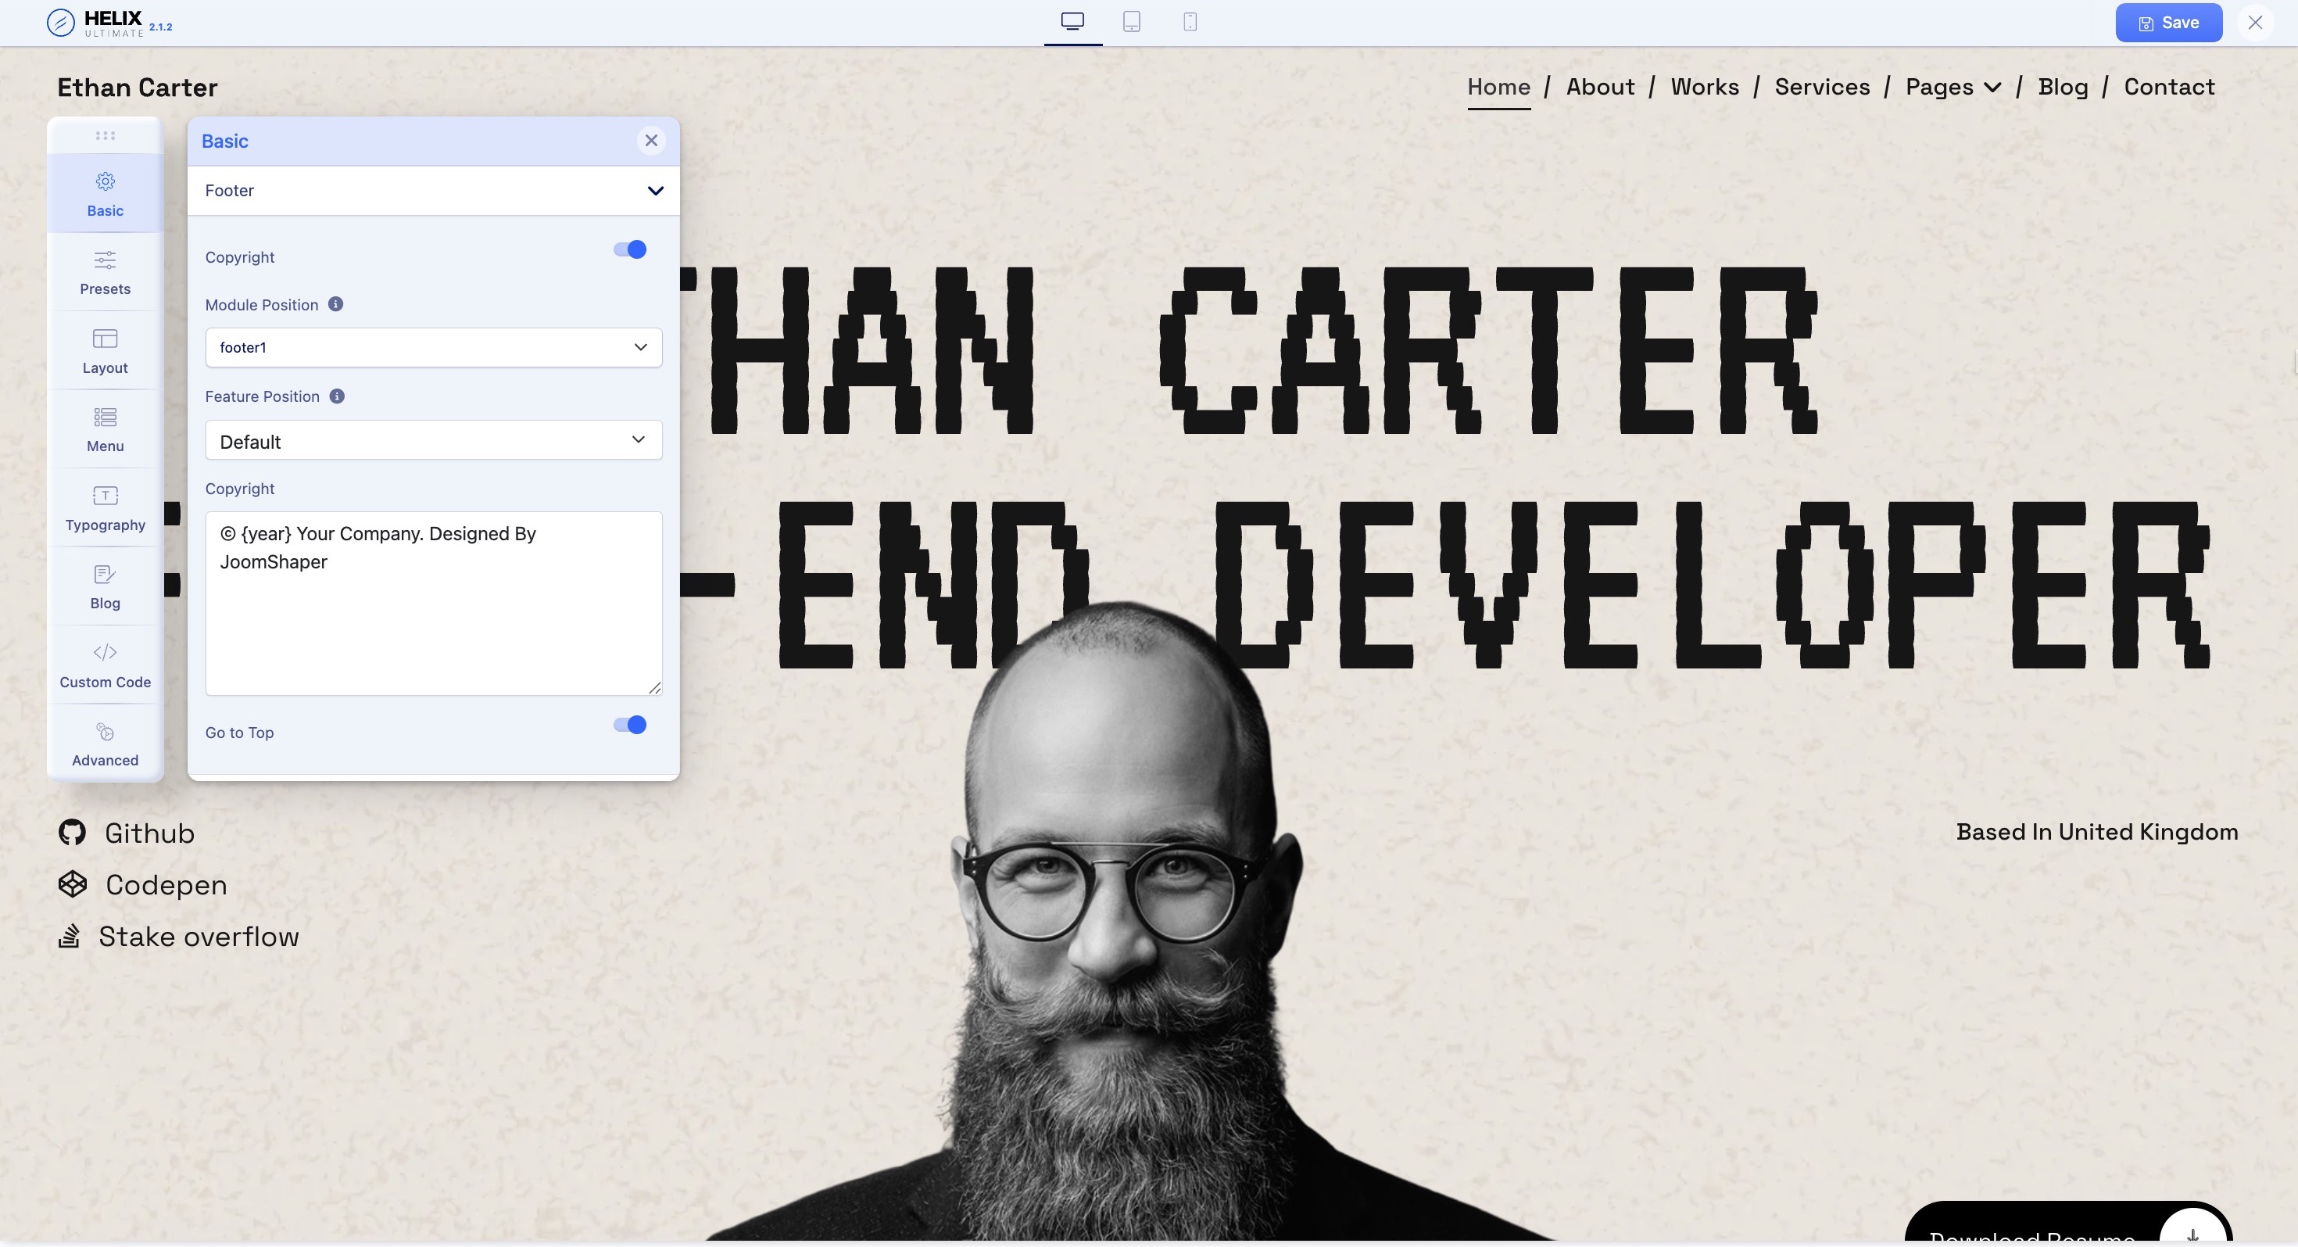2298x1247 pixels.
Task: Click the Module Position info icon
Action: point(335,304)
